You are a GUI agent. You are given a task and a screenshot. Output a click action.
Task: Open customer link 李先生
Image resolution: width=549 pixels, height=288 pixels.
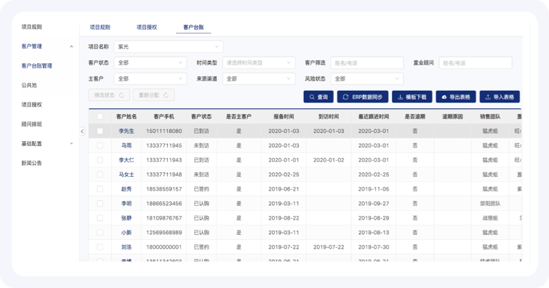tap(127, 131)
